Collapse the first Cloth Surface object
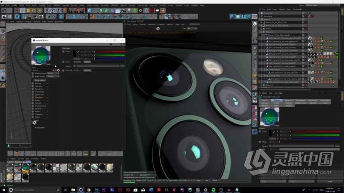Image resolution: width=344 pixels, height=193 pixels. point(265,70)
